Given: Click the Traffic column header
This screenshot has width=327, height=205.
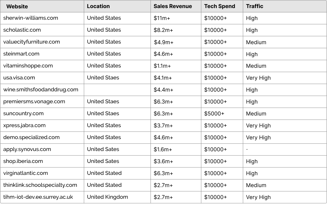Looking at the screenshot, I should 254,6.
